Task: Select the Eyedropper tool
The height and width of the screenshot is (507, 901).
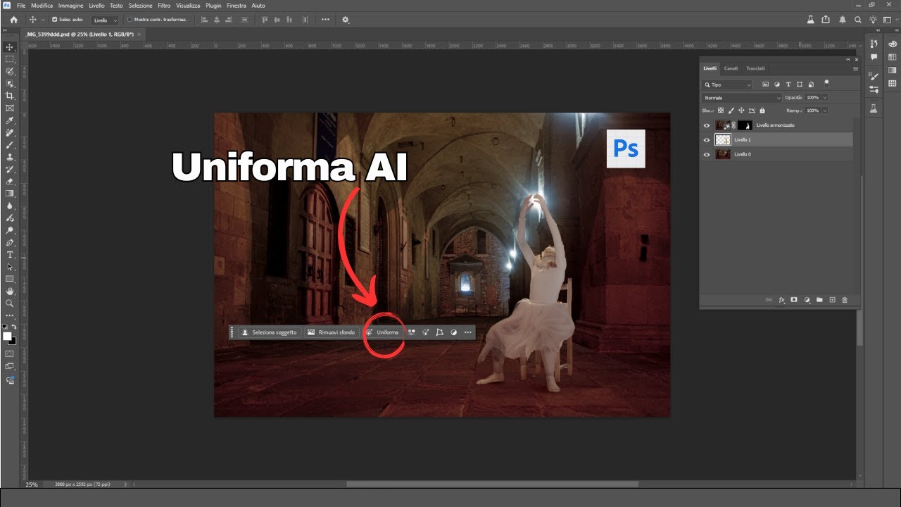Action: click(10, 120)
